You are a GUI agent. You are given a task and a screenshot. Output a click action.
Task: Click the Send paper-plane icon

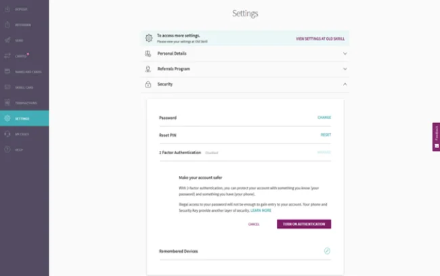tap(7, 41)
